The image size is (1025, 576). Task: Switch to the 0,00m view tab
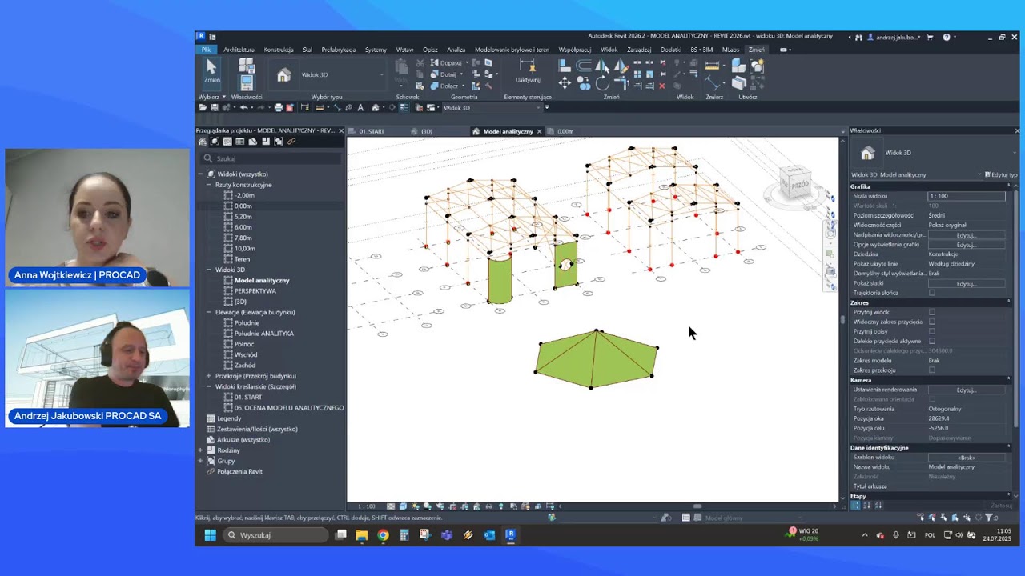tap(565, 131)
